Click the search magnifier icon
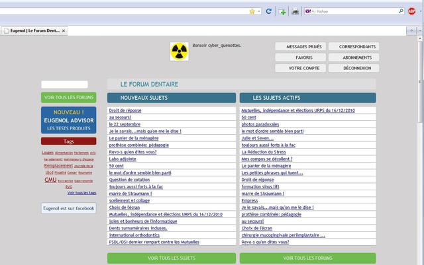The height and width of the screenshot is (265, 424). point(399,11)
